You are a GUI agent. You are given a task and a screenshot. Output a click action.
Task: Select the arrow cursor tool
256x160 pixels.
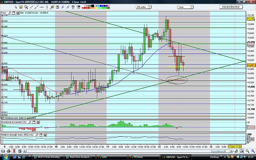16,7
